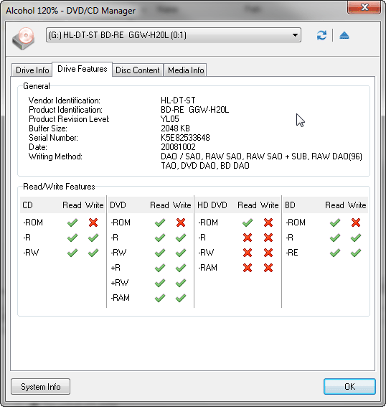The height and width of the screenshot is (407, 386).
Task: Click the DVD -RW write checkmark
Action: pos(181,253)
